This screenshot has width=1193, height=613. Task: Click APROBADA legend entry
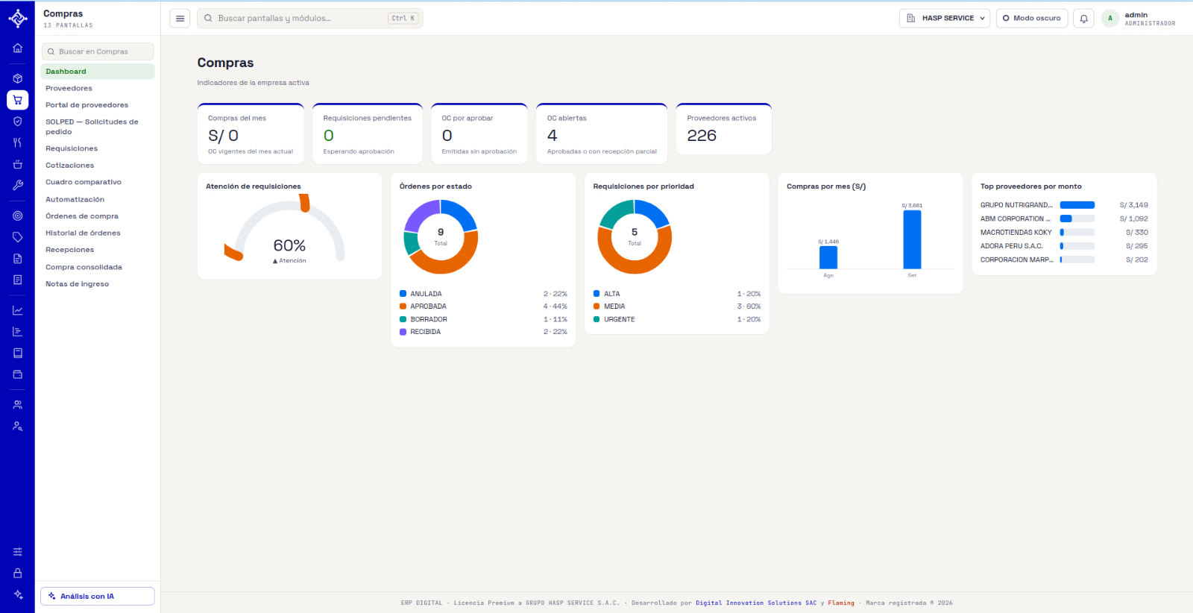pos(483,306)
